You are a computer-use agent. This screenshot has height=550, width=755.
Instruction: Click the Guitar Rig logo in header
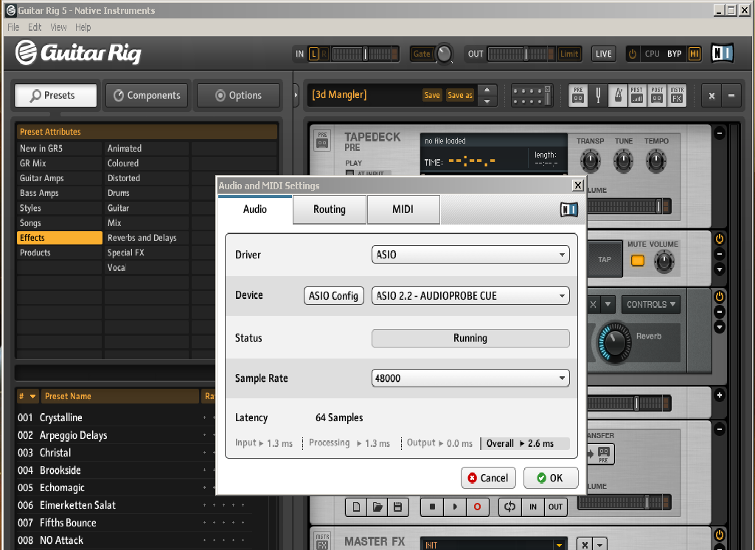click(78, 52)
